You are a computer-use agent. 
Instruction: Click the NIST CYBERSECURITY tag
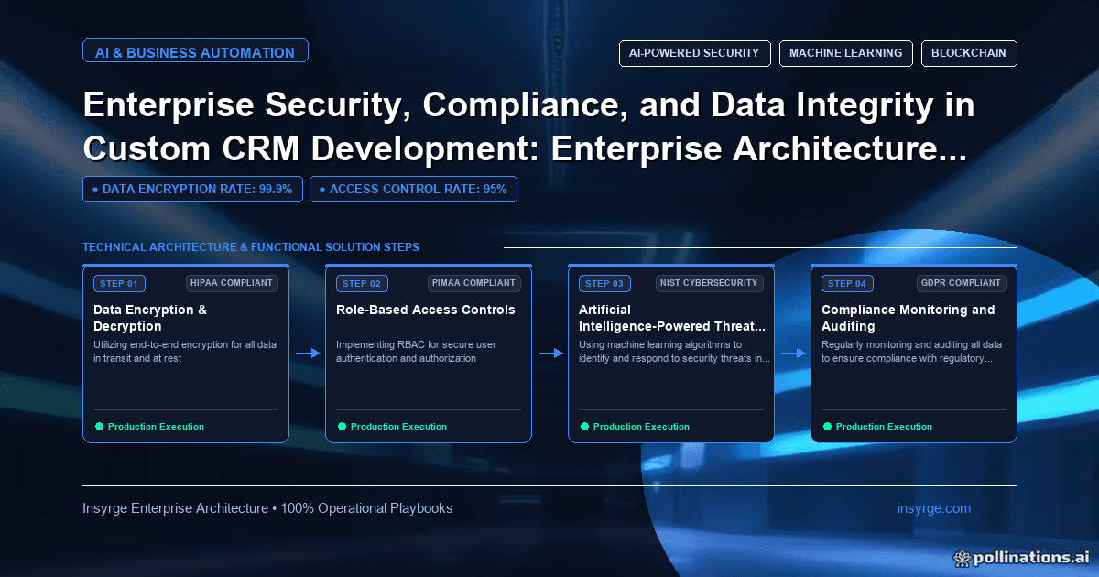click(x=711, y=284)
